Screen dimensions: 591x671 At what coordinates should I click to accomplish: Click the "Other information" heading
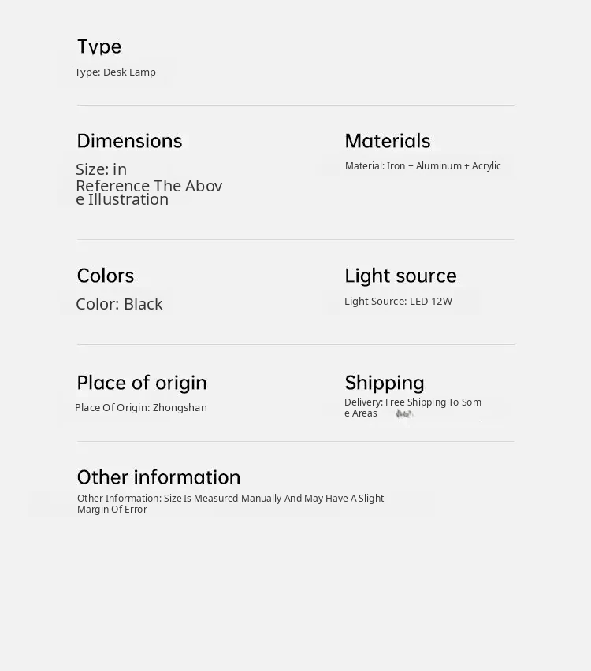click(158, 477)
